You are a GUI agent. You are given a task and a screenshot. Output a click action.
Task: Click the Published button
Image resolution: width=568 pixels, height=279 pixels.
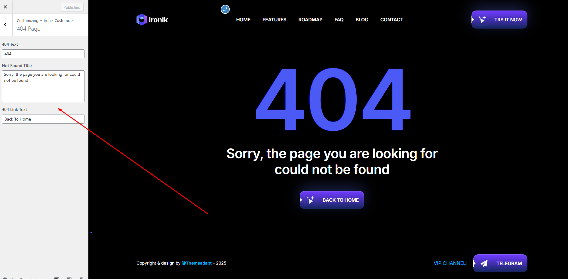(x=72, y=7)
